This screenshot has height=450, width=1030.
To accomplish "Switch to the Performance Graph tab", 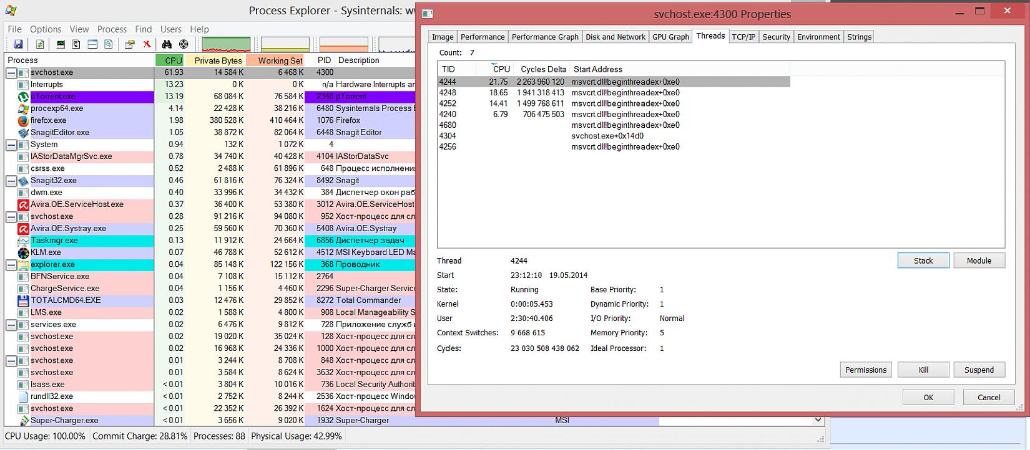I will tap(545, 37).
